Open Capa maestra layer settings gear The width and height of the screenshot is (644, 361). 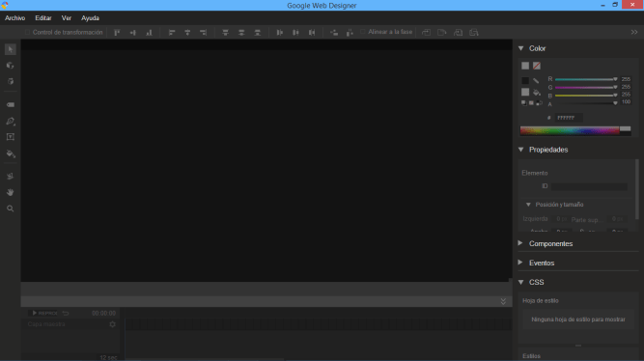pyautogui.click(x=113, y=324)
